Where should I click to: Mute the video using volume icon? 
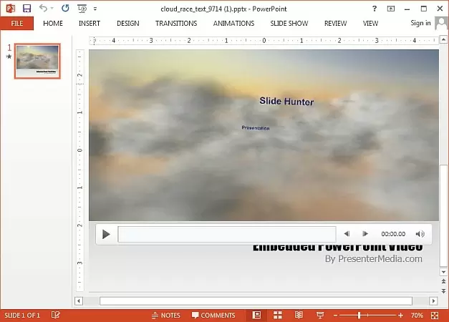[420, 234]
